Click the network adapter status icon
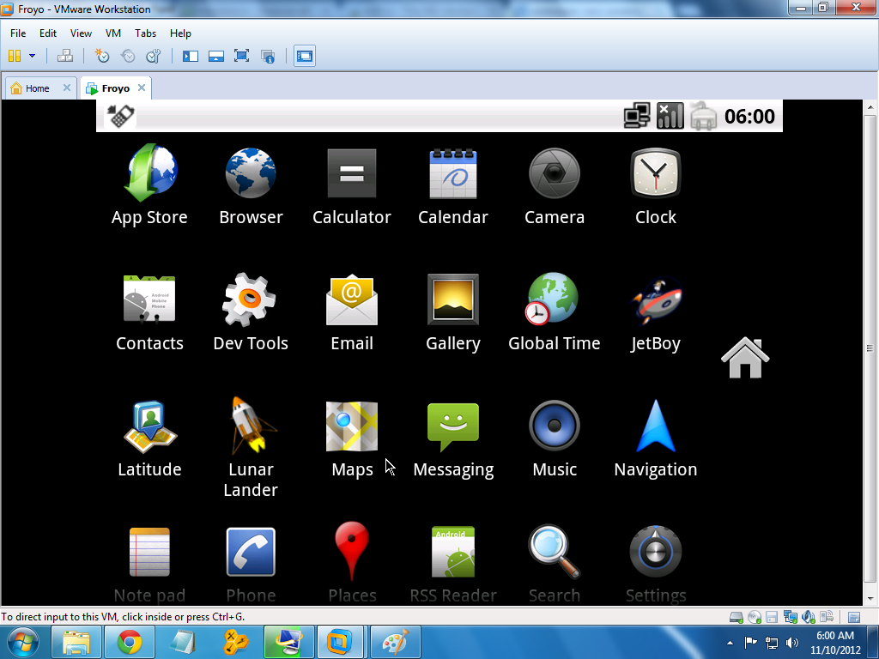Viewport: 879px width, 659px height. point(791,617)
